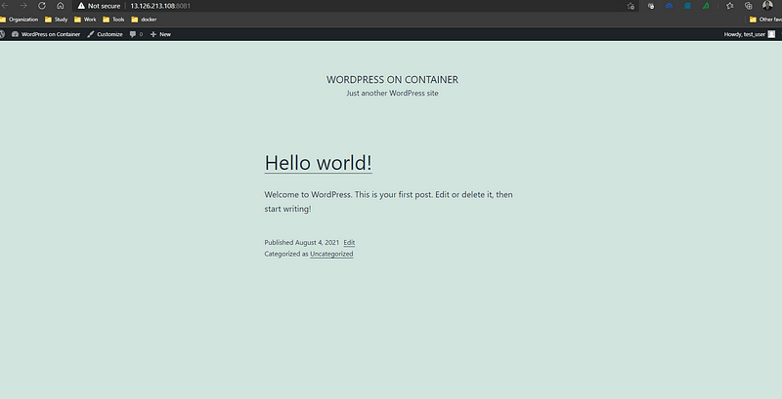Open the Hello world! post title
Screen dimensions: 782x399
pos(319,163)
